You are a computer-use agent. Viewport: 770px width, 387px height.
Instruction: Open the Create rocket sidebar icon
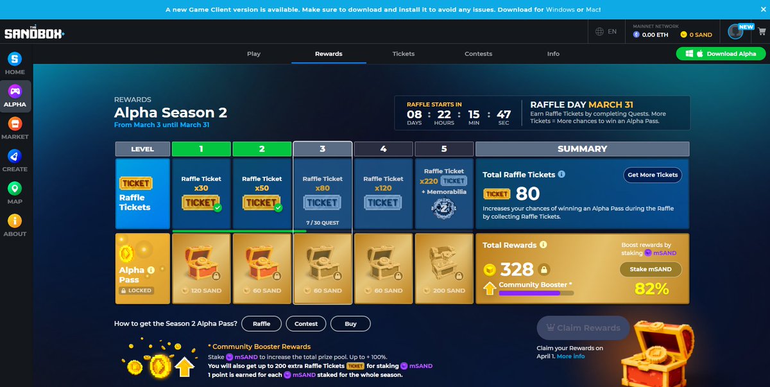pyautogui.click(x=15, y=156)
